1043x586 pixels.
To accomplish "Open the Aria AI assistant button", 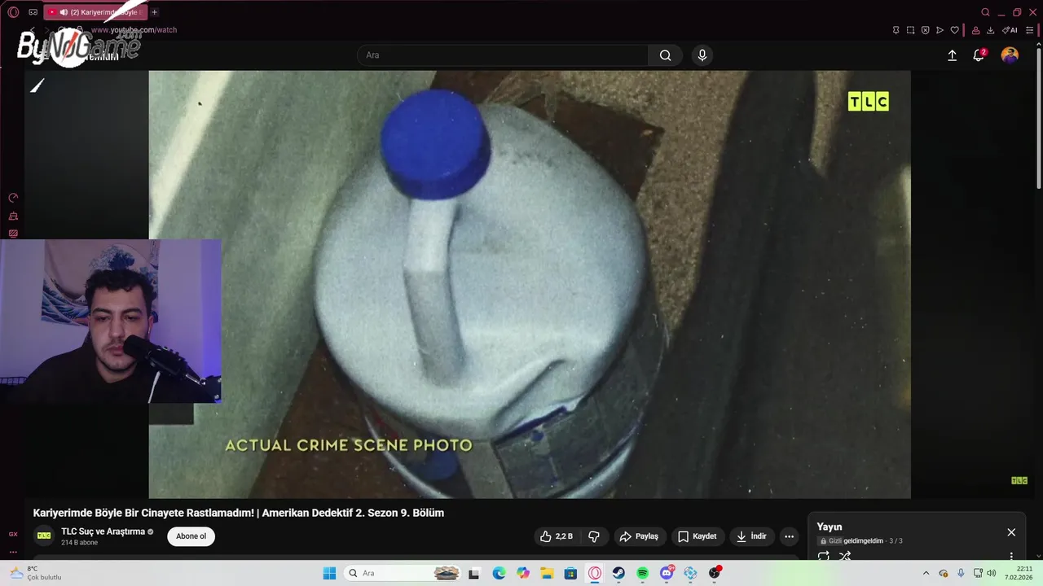I will click(1010, 30).
